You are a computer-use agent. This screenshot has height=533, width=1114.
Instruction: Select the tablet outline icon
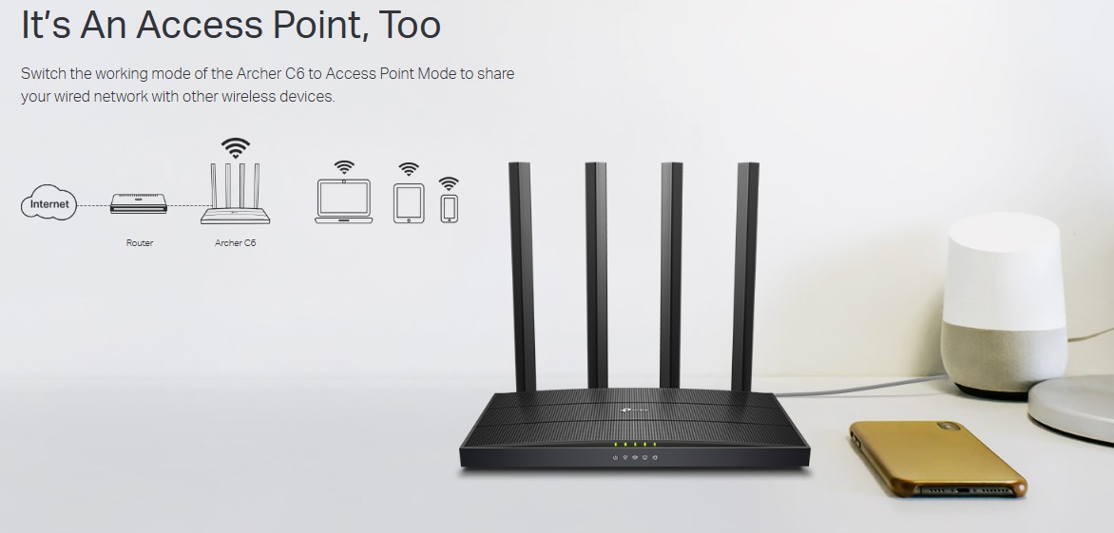(409, 203)
